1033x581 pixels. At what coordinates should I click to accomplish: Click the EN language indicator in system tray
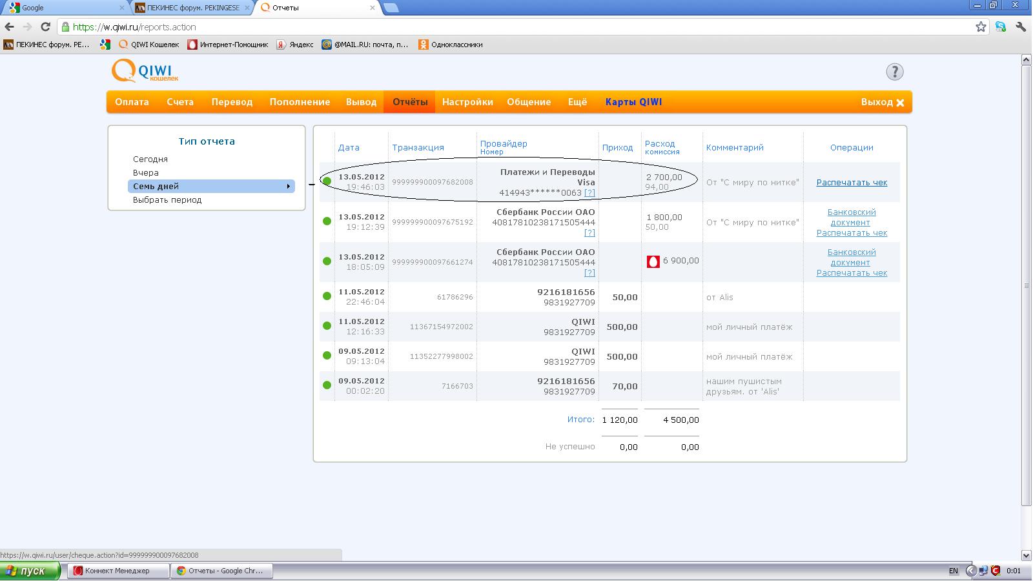(x=954, y=571)
